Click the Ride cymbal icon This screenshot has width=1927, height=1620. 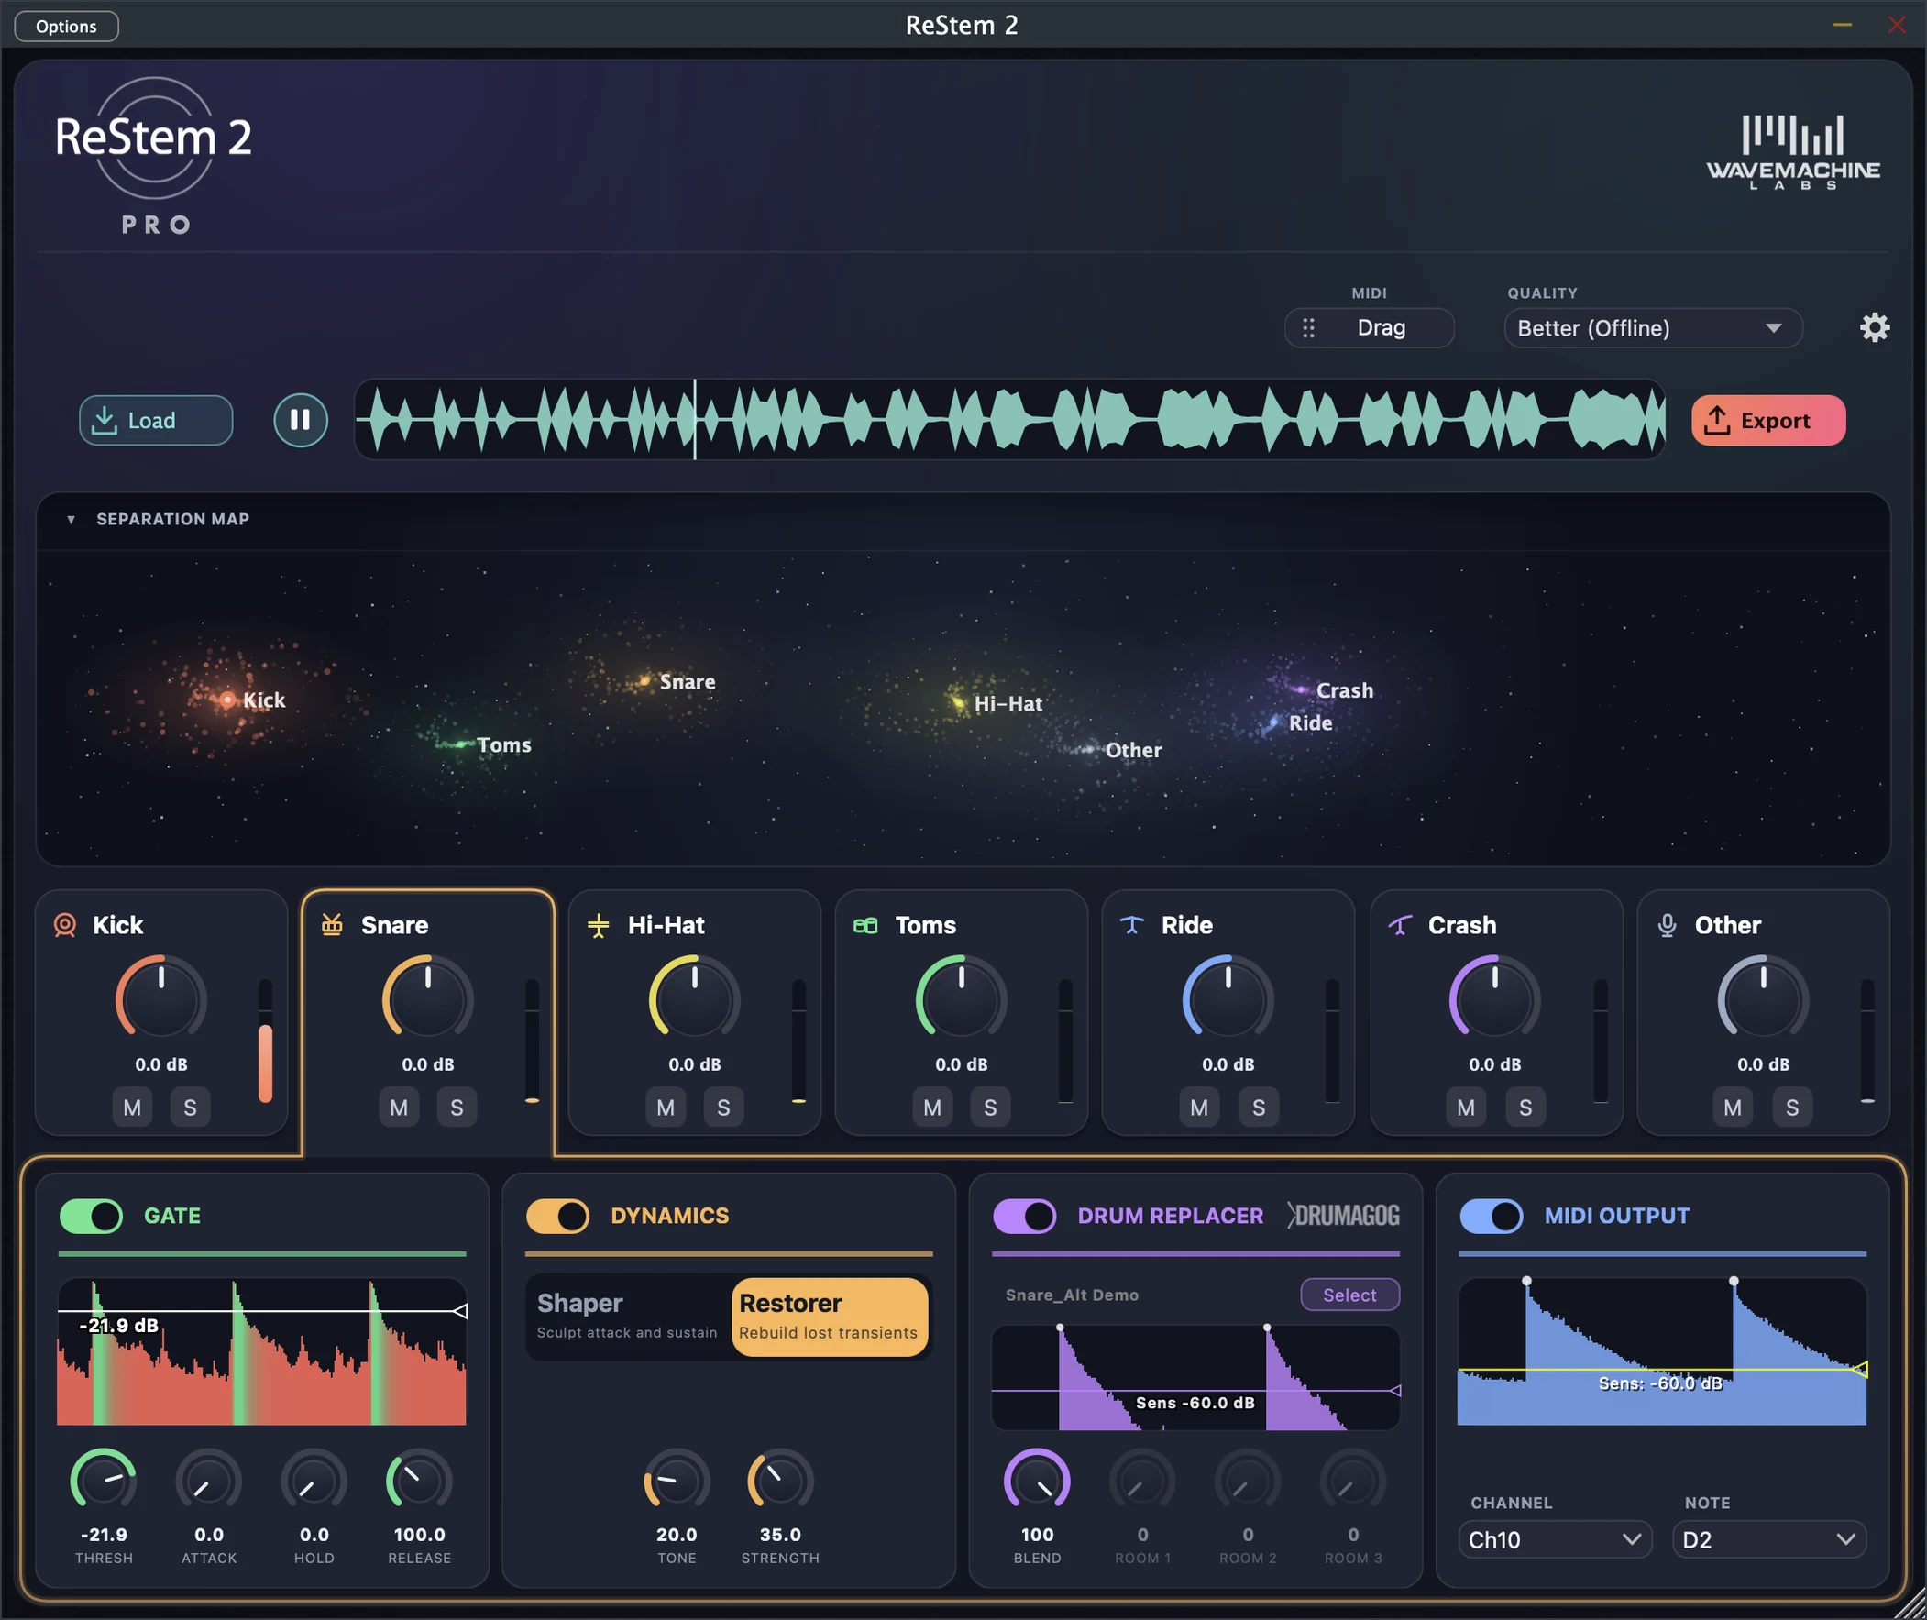coord(1132,925)
